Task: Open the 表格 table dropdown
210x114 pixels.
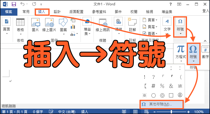Action: click(20, 26)
